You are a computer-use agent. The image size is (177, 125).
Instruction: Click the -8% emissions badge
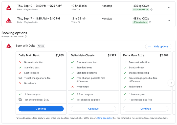pos(140,22)
